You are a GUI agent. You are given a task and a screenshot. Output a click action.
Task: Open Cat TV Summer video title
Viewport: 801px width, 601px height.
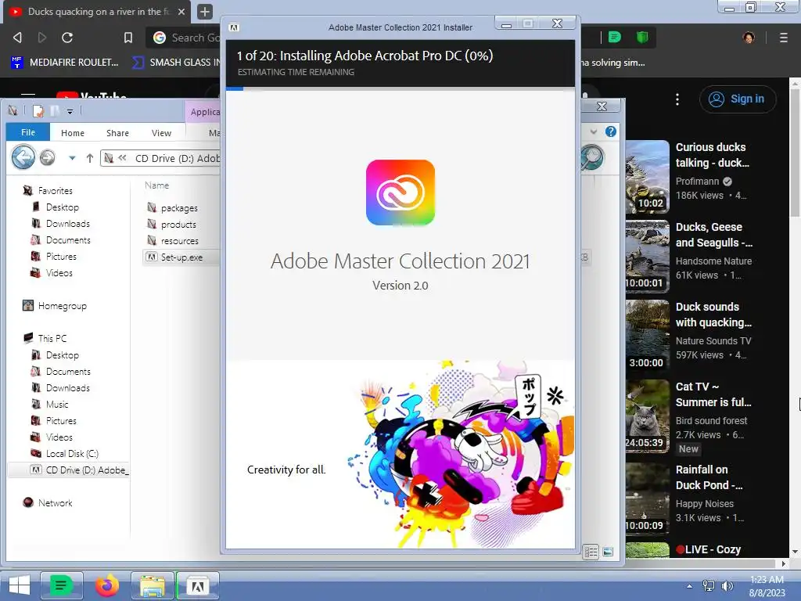[x=713, y=394]
